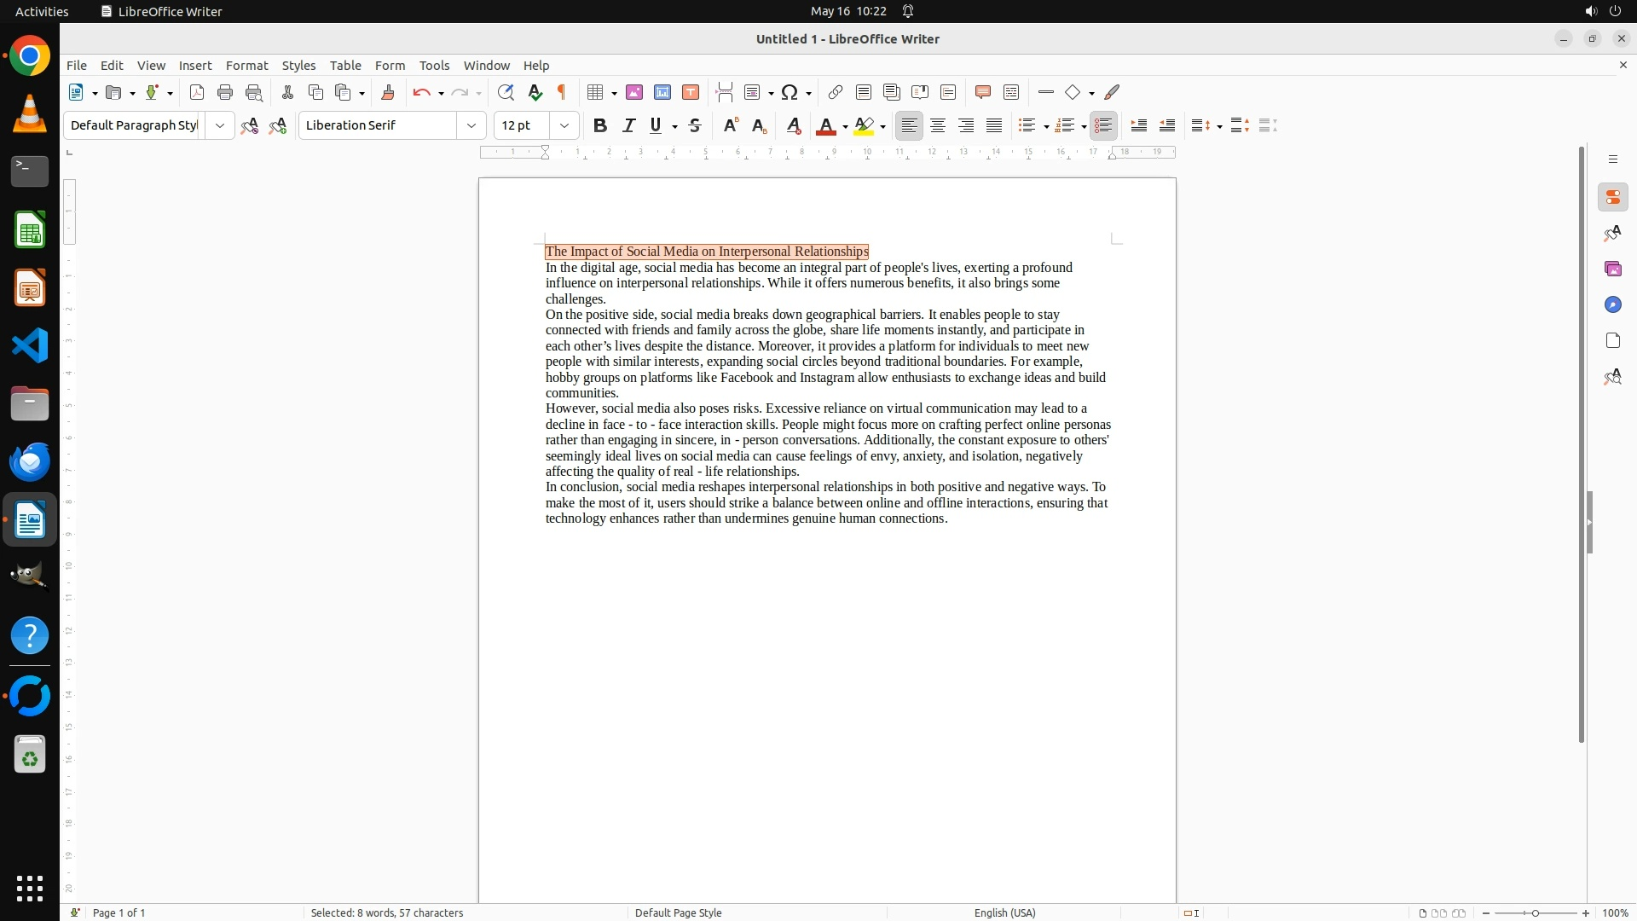
Task: Open the Format menu
Action: pos(246,66)
